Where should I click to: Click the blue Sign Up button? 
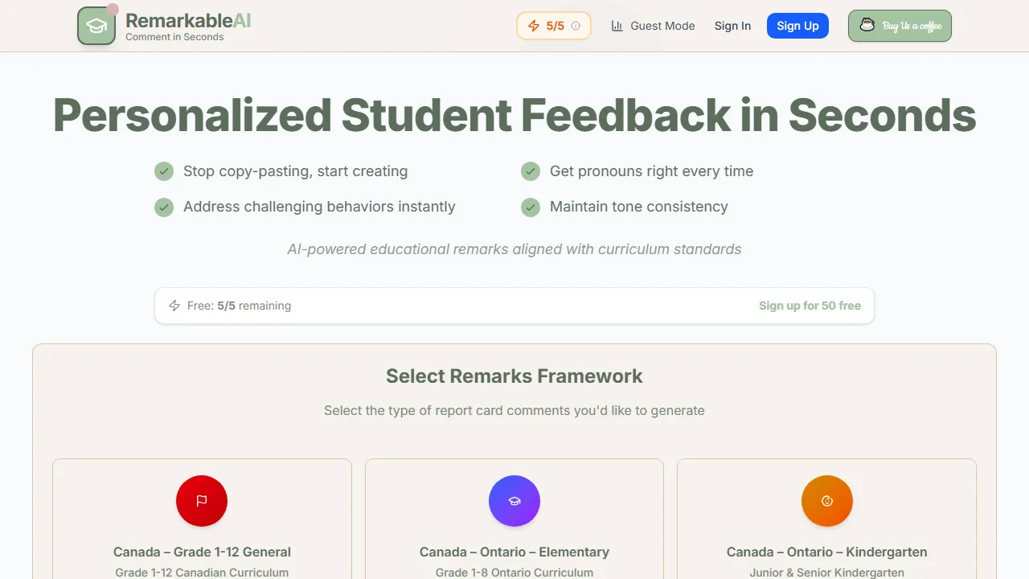point(797,26)
